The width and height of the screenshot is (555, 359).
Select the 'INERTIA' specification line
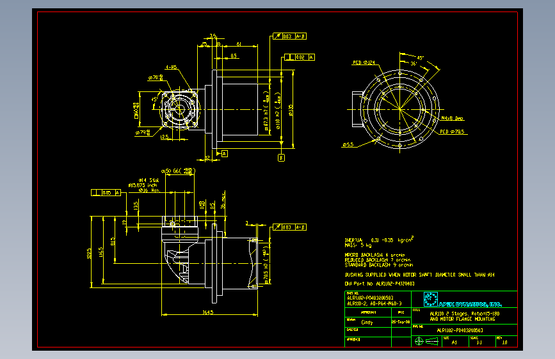[x=379, y=240]
